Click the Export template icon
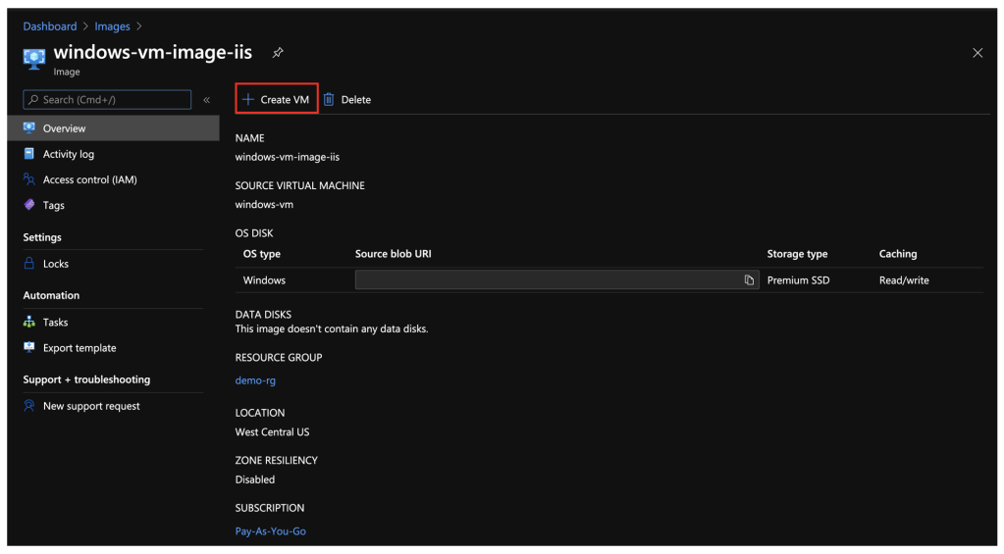 (29, 348)
